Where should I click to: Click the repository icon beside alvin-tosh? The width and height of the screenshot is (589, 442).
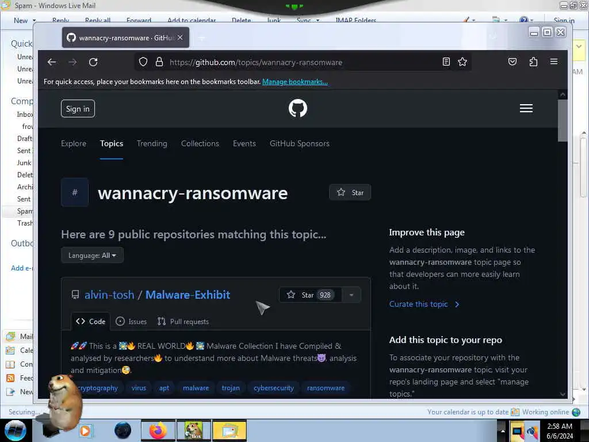point(75,295)
